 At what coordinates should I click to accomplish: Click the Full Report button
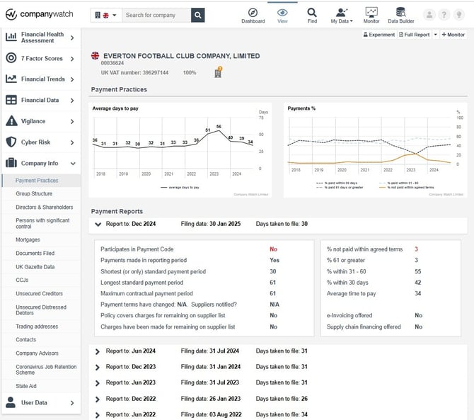coord(414,35)
